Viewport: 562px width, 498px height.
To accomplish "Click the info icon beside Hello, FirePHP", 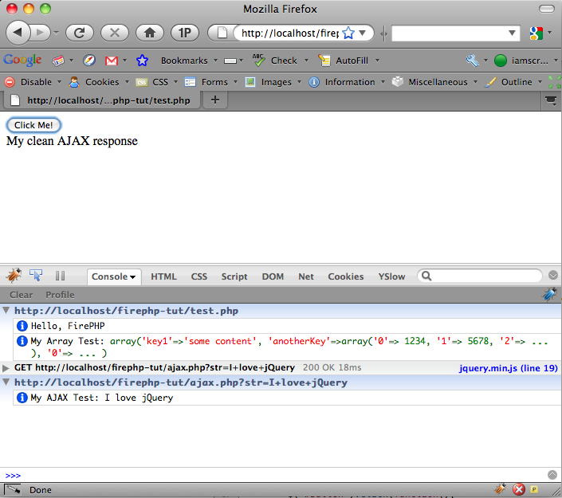I will (22, 326).
